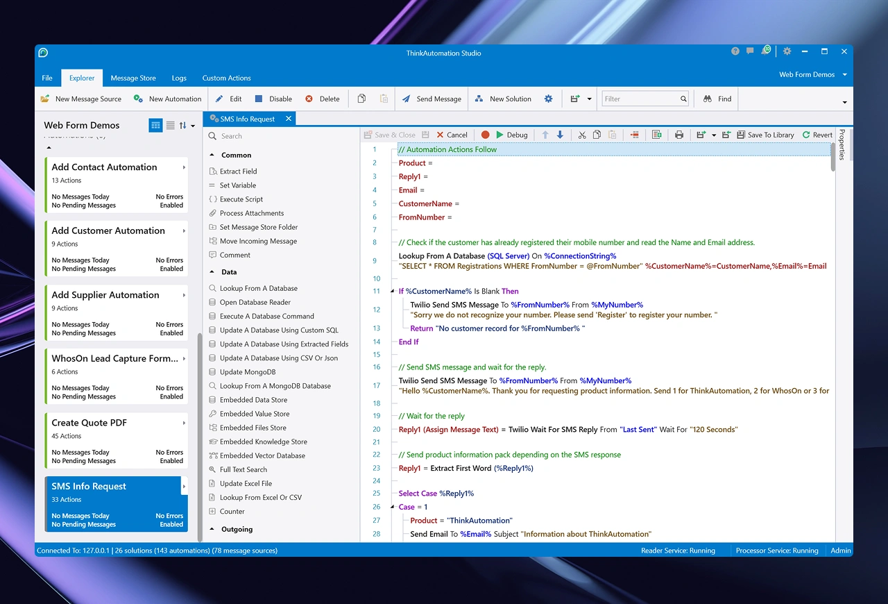888x604 pixels.
Task: Click the red record breakpoint icon
Action: coord(486,135)
